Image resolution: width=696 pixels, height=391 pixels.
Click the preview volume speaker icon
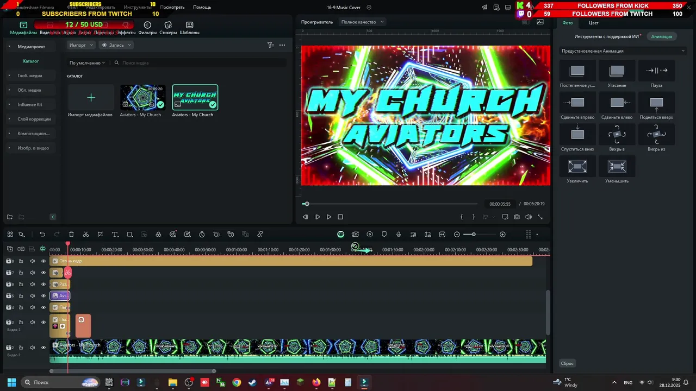click(528, 217)
